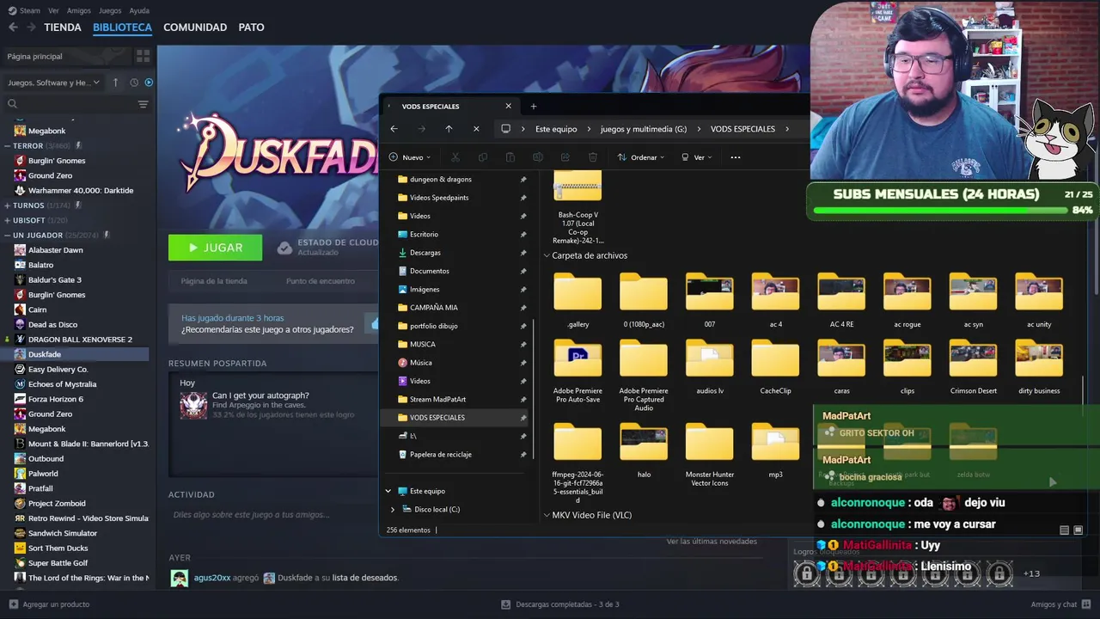Image resolution: width=1100 pixels, height=619 pixels.
Task: Toggle ready-to-play filter in Steam library
Action: tap(149, 83)
